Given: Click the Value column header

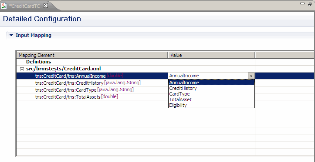Looking at the screenshot, I should (211, 55).
